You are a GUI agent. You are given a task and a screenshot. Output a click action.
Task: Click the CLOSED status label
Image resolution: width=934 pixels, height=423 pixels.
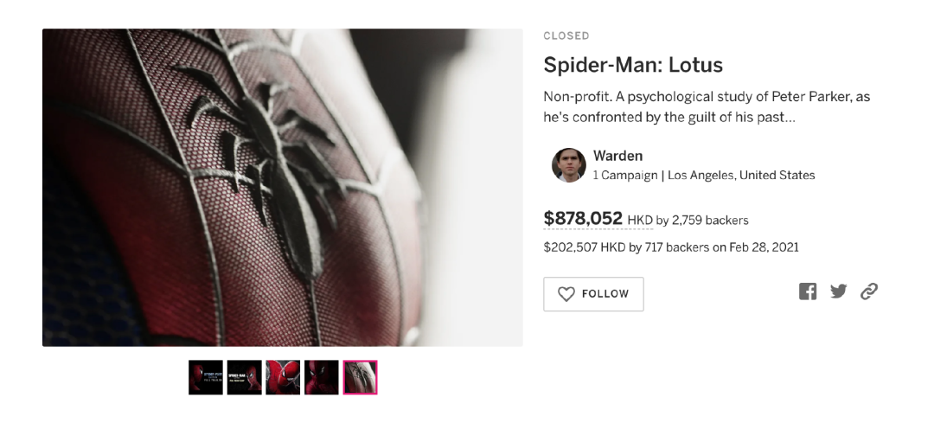pos(566,35)
